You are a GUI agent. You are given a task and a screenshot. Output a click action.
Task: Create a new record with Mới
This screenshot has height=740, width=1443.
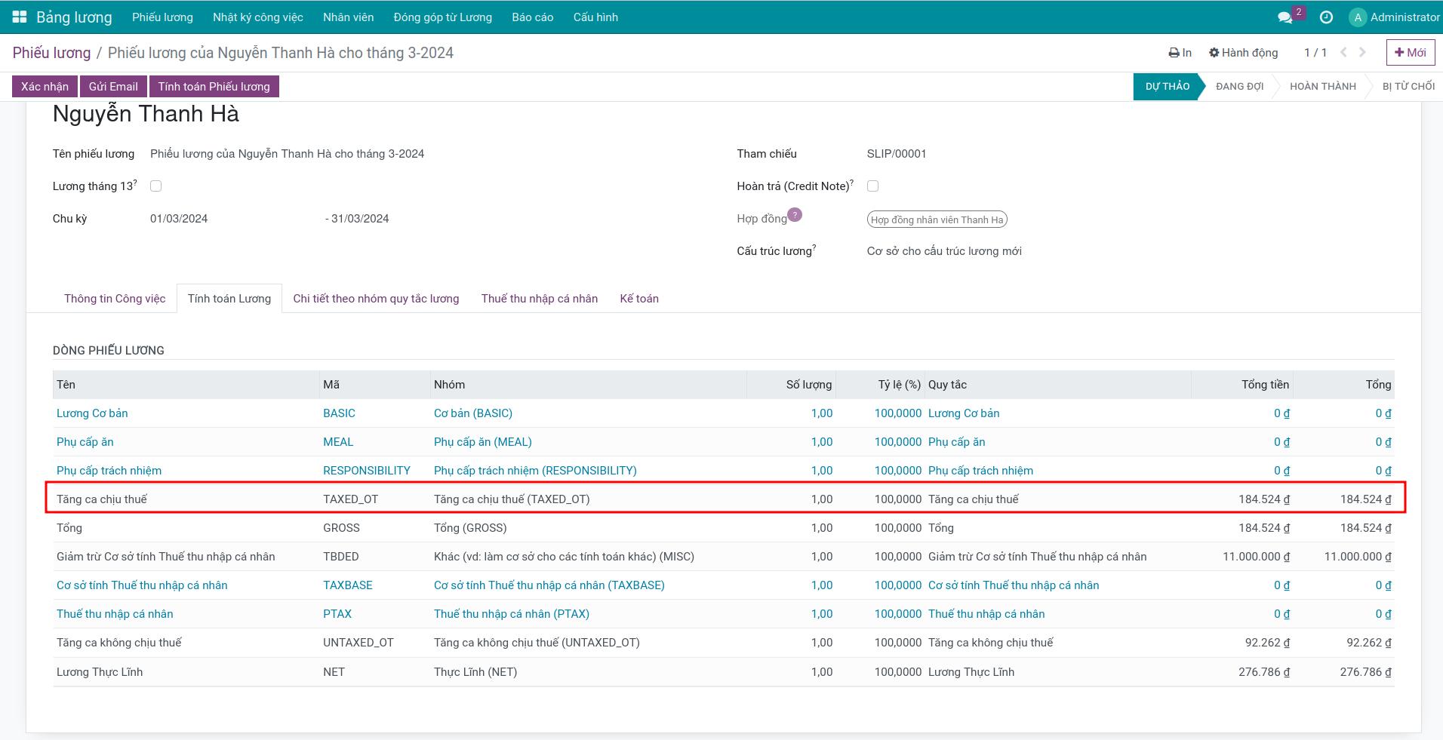[1410, 53]
